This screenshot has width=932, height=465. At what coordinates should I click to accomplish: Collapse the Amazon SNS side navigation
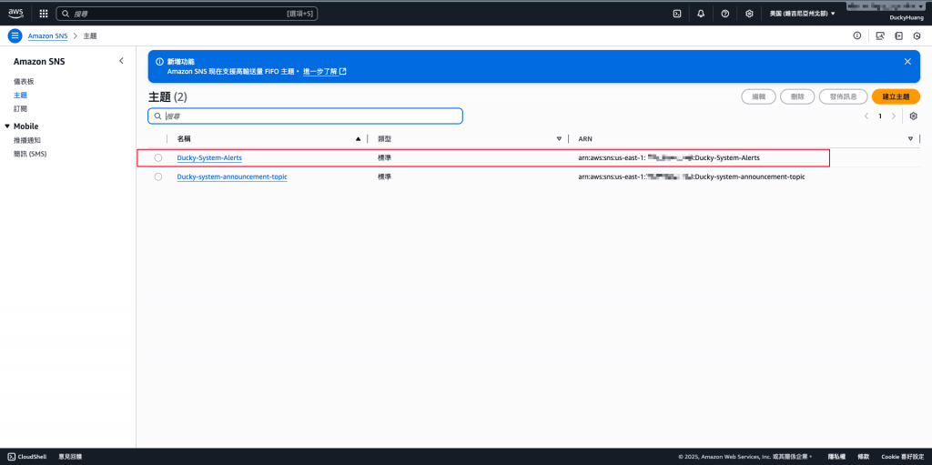tap(121, 61)
